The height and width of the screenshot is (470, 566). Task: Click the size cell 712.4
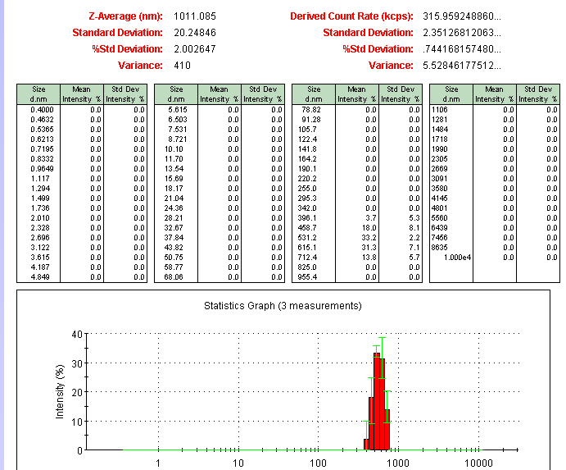coord(307,258)
